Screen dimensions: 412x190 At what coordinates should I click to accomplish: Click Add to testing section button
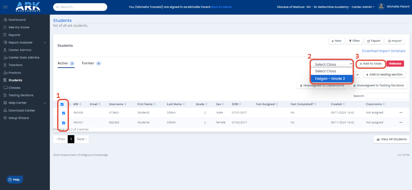[384, 75]
